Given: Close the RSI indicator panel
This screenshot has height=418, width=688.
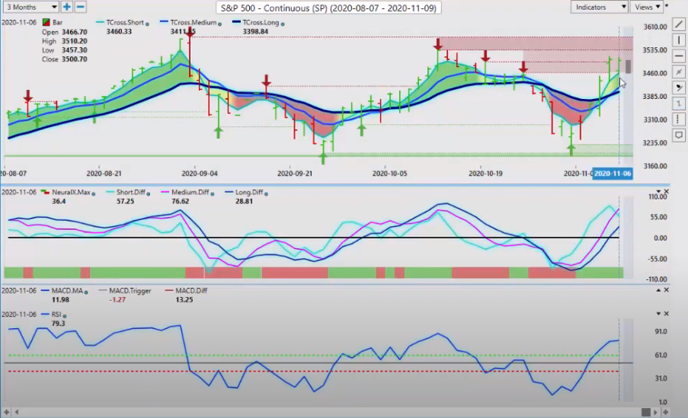Looking at the screenshot, I should [x=667, y=314].
